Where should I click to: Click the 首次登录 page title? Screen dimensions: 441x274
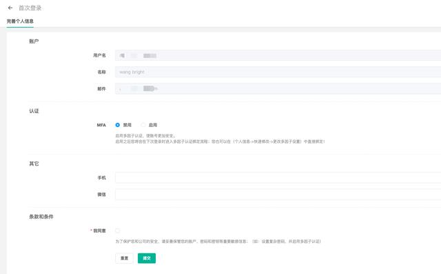coord(30,8)
